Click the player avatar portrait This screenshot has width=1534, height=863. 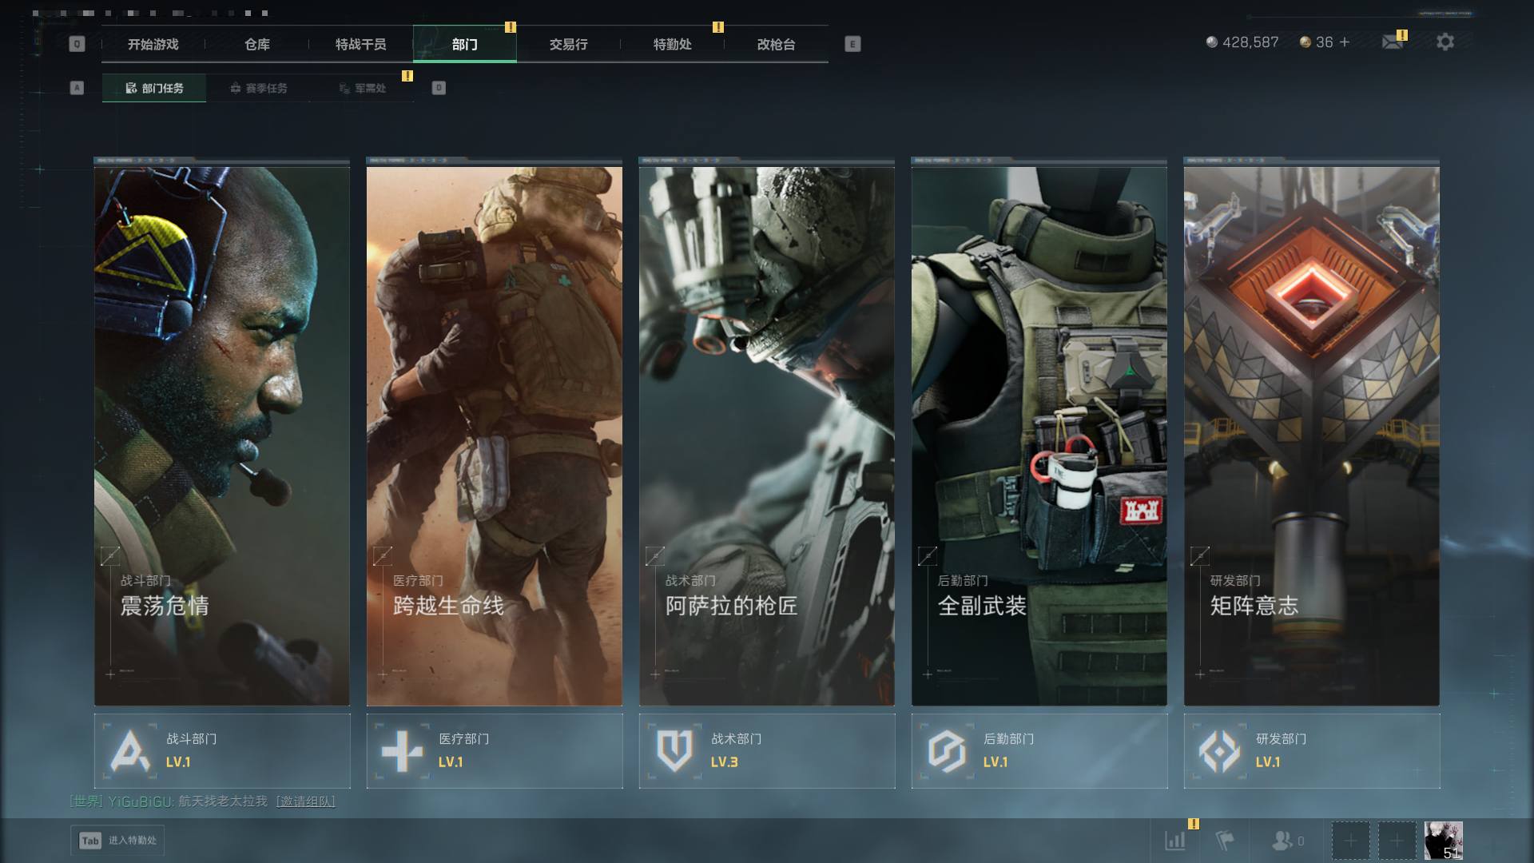tap(1444, 841)
